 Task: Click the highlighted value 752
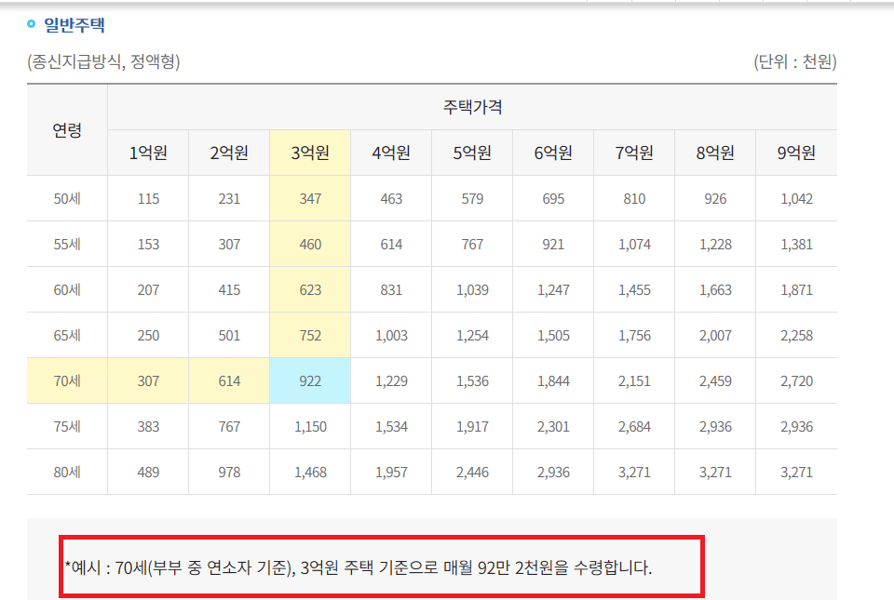click(x=310, y=335)
